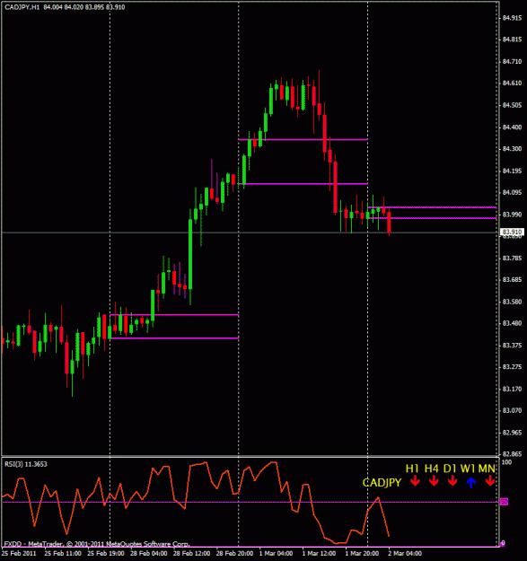This screenshot has height=561, width=527.
Task: Click the red down arrow under MN
Action: (x=490, y=480)
